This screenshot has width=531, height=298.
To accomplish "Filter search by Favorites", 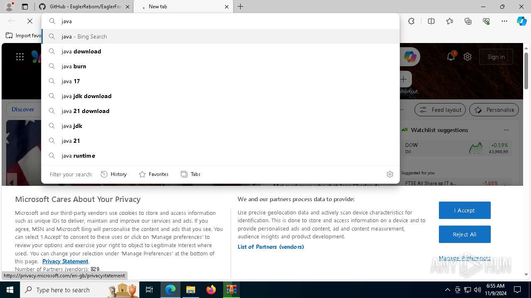I will [x=153, y=174].
